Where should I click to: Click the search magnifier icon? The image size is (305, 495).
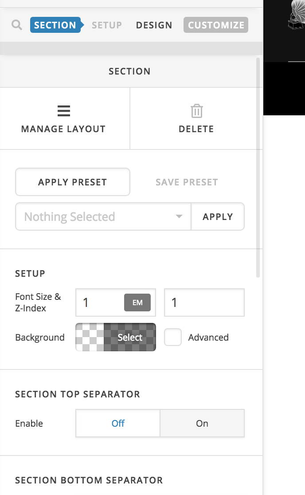point(17,25)
